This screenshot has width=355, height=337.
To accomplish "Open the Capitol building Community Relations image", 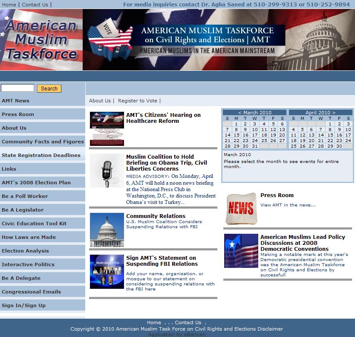I will click(x=107, y=230).
